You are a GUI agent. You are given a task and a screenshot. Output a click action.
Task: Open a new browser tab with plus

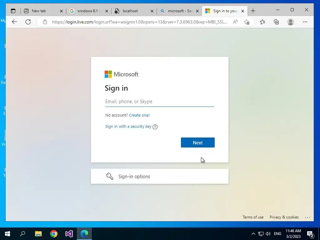(253, 11)
